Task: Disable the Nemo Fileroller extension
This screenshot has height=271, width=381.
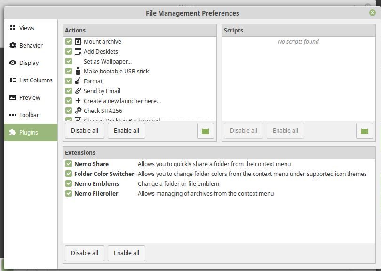Action: (69, 193)
